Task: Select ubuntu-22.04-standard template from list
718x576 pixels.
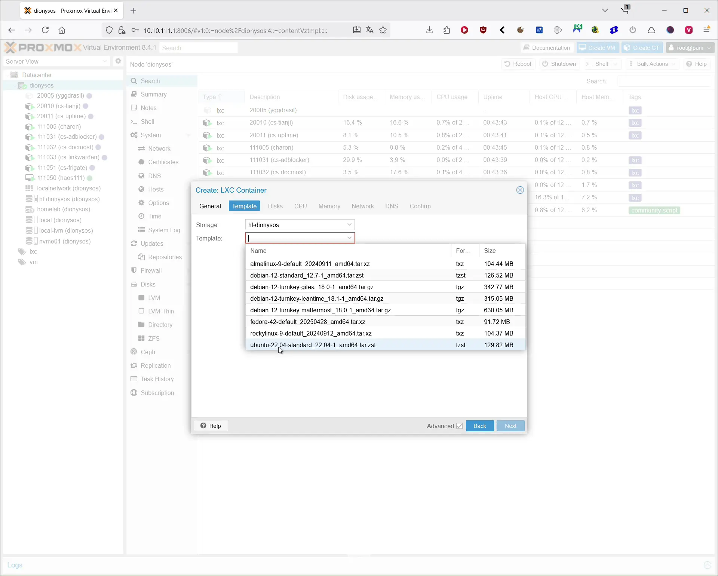Action: [313, 345]
